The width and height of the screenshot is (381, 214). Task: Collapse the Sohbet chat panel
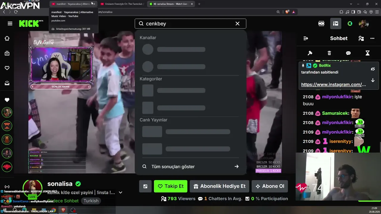point(306,38)
